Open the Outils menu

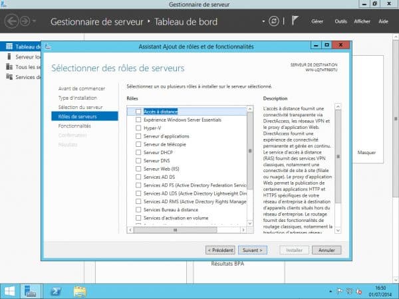[340, 21]
